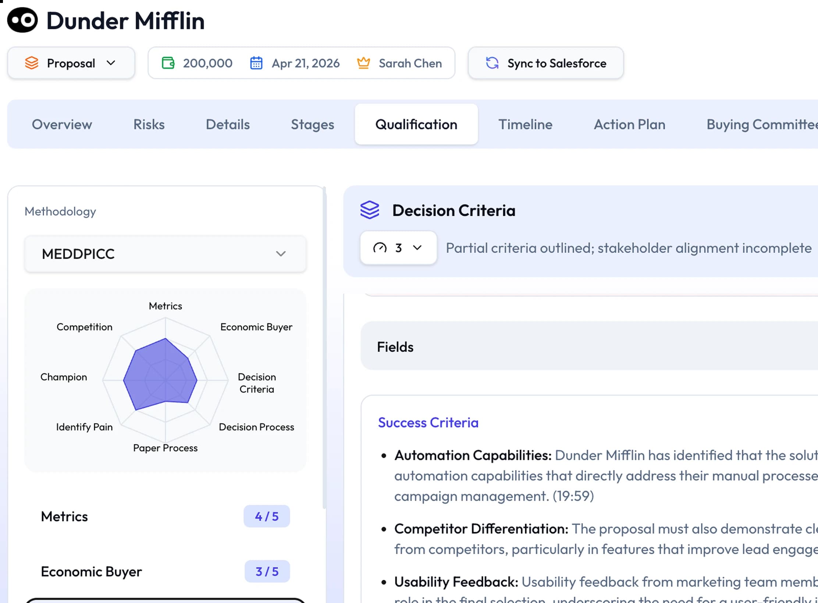Screen dimensions: 818x603
Task: Click the Partial criteria outlined summary text
Action: click(629, 248)
